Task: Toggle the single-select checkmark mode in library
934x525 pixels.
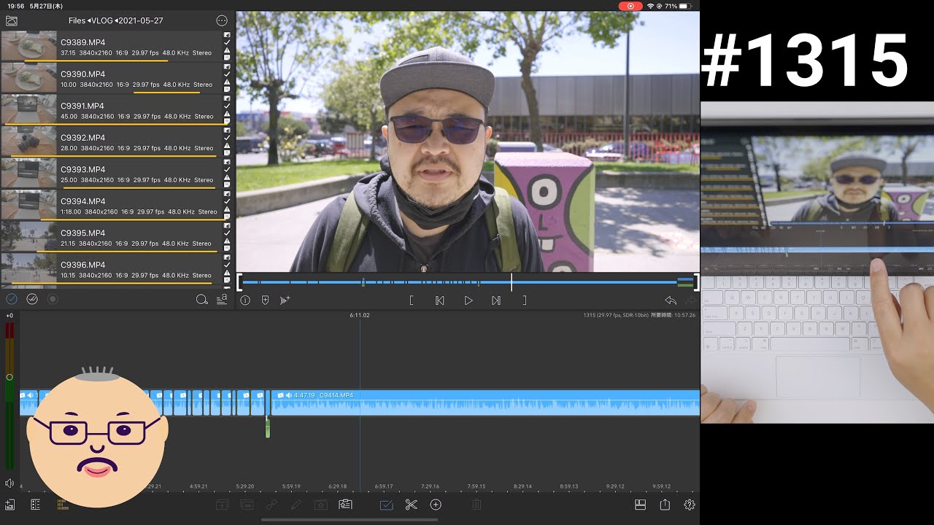Action: pos(12,299)
